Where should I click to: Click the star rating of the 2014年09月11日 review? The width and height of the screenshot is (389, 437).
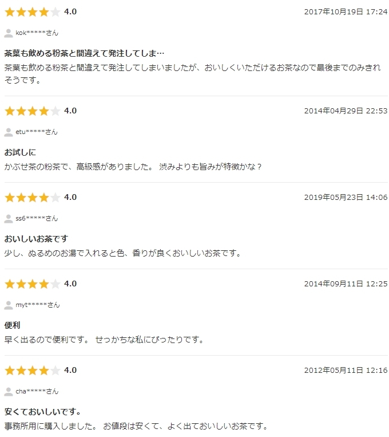click(32, 284)
